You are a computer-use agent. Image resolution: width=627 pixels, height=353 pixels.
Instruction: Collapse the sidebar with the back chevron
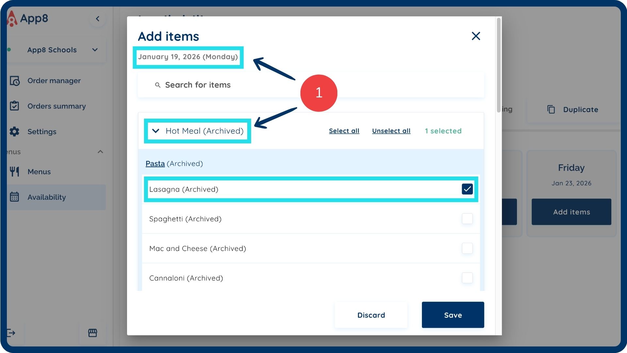pyautogui.click(x=98, y=19)
